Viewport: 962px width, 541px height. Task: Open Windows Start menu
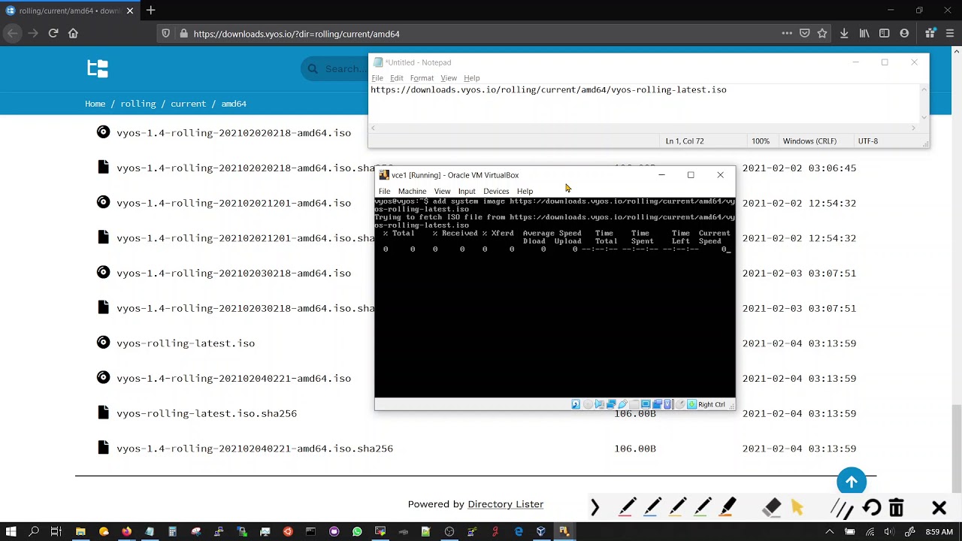click(x=11, y=532)
